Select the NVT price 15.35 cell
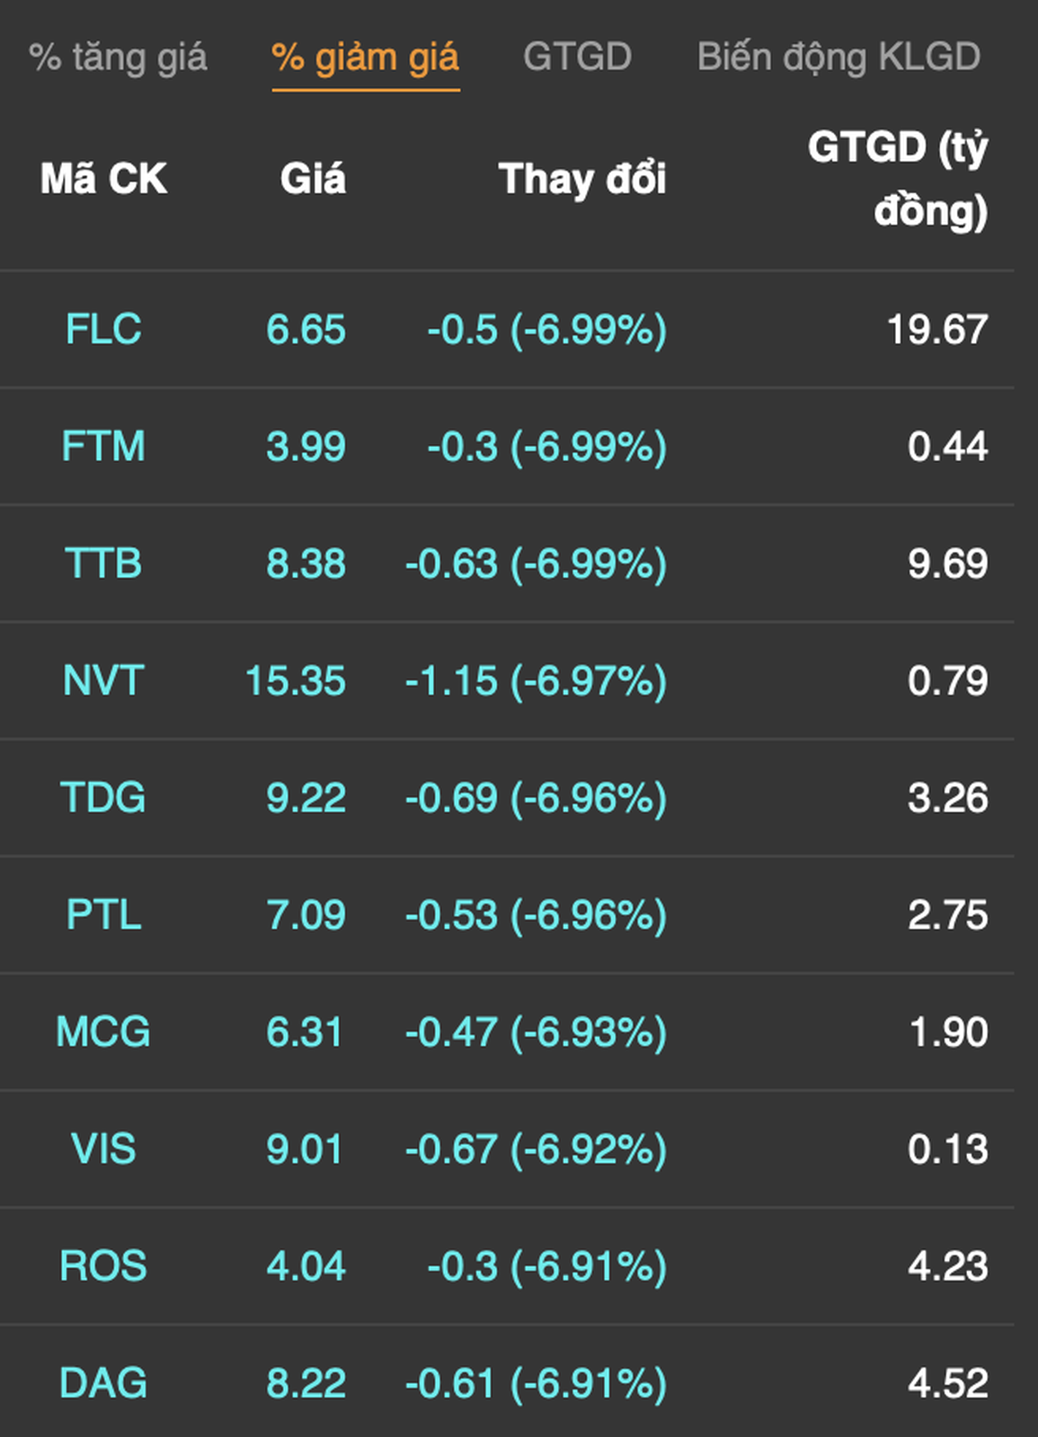1038x1437 pixels. 296,680
